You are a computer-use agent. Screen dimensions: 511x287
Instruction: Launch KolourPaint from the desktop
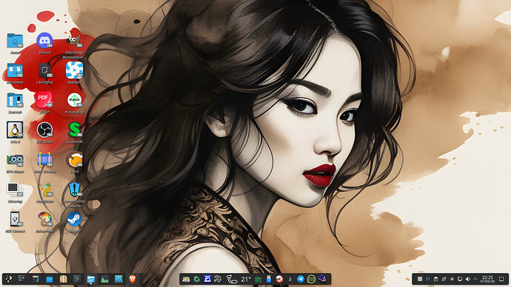44,219
